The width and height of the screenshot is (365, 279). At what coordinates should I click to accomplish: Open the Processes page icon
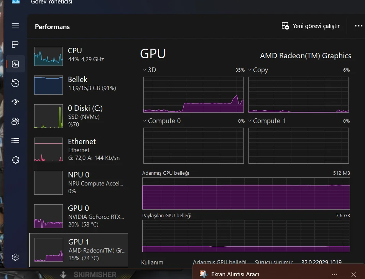click(x=15, y=44)
